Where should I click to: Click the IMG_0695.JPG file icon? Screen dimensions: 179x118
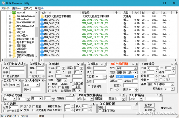pos(42,34)
